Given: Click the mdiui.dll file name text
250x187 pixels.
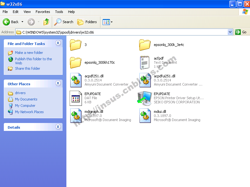Looking at the screenshot, I should [160, 112].
